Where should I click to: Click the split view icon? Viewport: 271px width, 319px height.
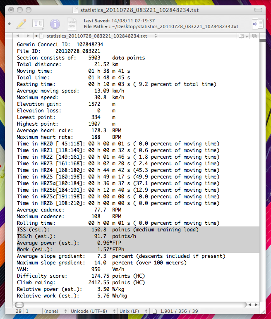tap(254, 36)
